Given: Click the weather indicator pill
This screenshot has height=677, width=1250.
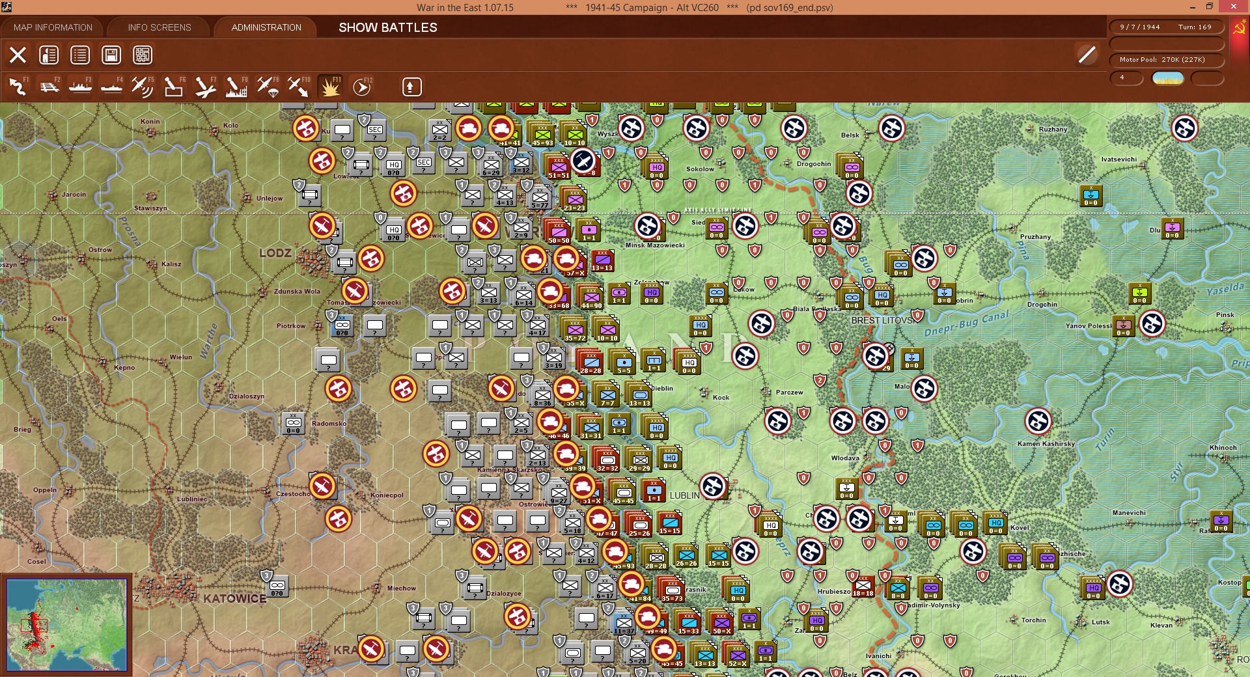Looking at the screenshot, I should point(1168,78).
